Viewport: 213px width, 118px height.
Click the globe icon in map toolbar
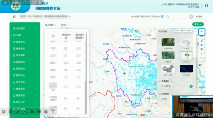[202, 49]
